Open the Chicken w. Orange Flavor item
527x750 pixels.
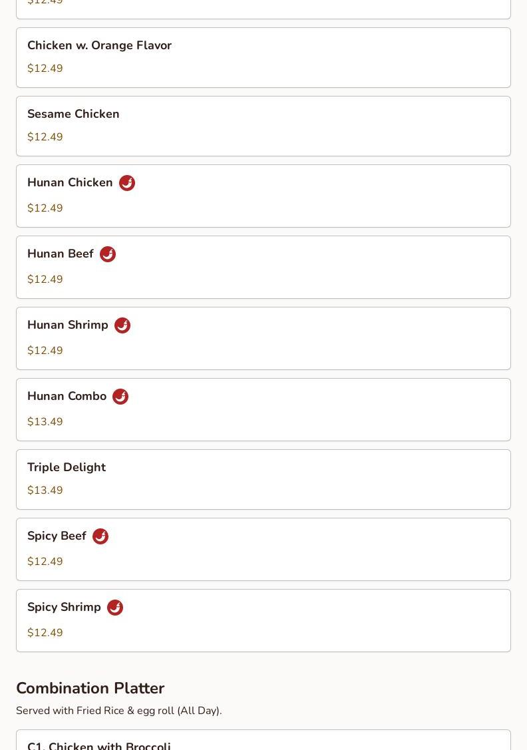tap(99, 45)
